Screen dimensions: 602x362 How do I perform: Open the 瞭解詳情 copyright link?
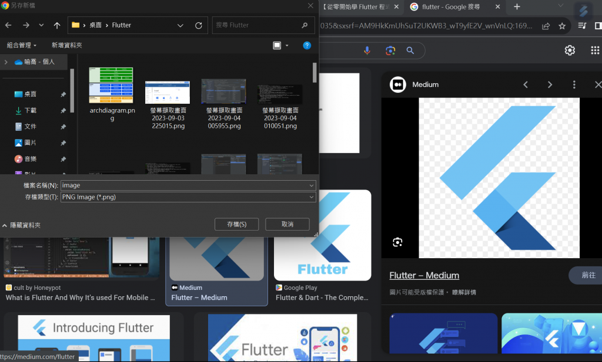pos(464,292)
